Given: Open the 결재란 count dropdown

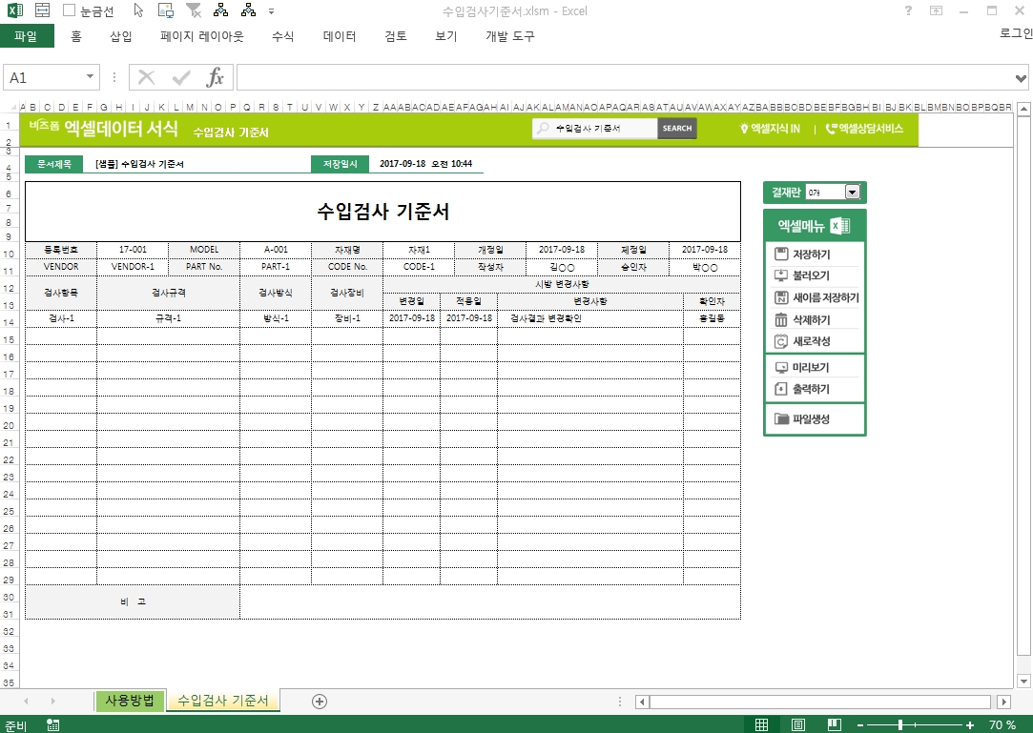Looking at the screenshot, I should pyautogui.click(x=852, y=193).
